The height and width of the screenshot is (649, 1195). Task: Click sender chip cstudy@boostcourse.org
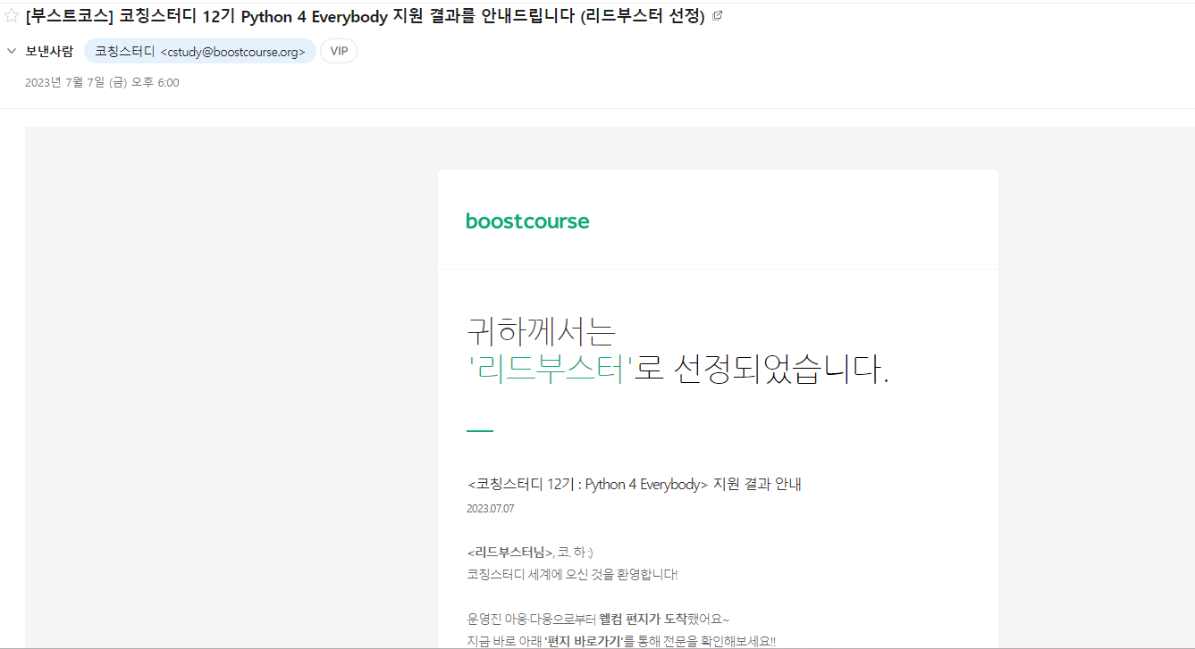click(200, 51)
